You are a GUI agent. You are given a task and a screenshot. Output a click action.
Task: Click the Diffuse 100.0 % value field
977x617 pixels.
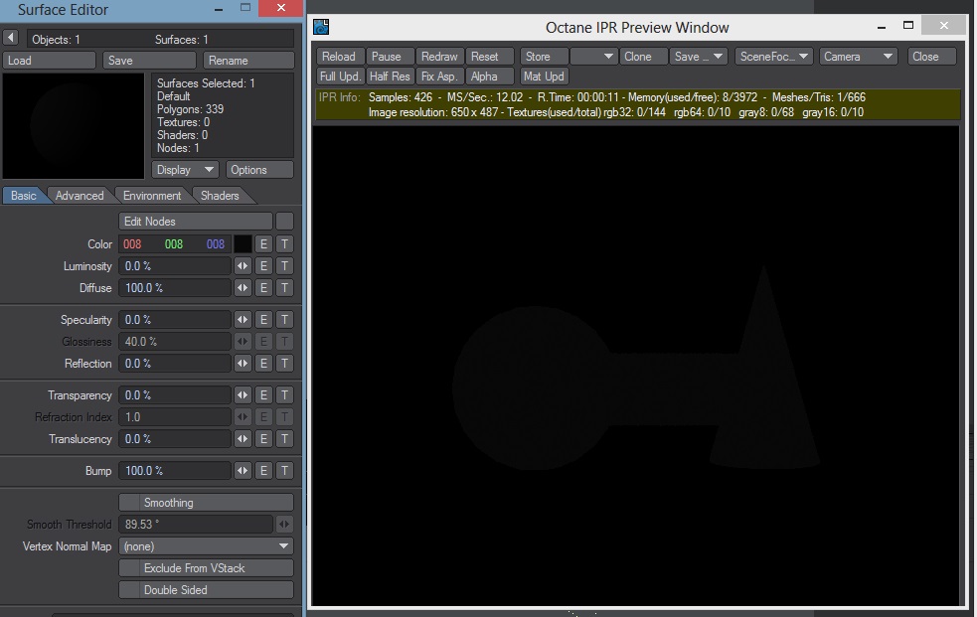pyautogui.click(x=175, y=288)
